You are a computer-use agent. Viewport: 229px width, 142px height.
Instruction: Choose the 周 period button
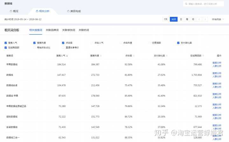point(187,19)
